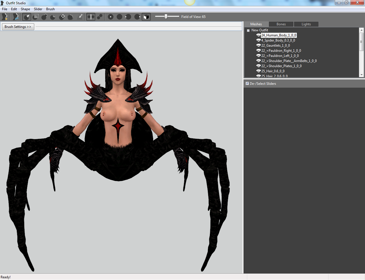
Task: Hide the 4_Spider_Body mesh eye icon
Action: tap(258, 40)
